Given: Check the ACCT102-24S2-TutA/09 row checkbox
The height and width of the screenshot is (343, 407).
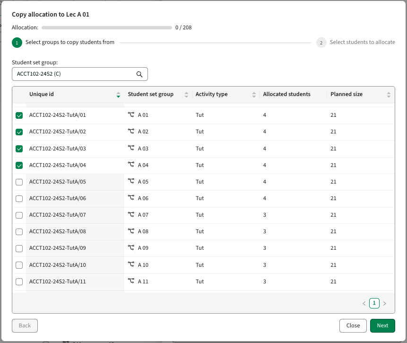Looking at the screenshot, I should (x=19, y=248).
